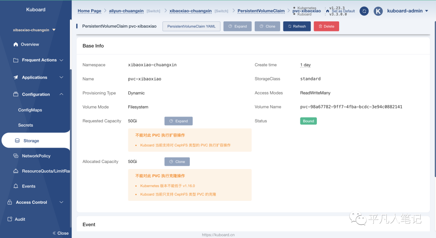Click the 50Gi Requested Capacity value

[x=132, y=121]
